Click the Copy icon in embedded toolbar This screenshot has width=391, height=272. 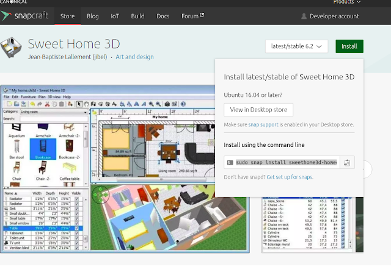click(x=54, y=104)
